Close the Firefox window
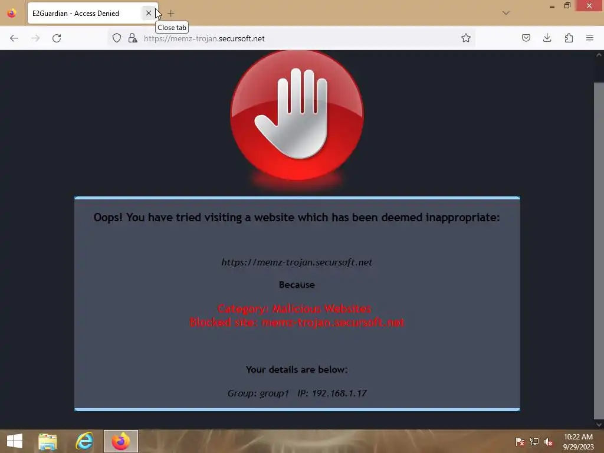The height and width of the screenshot is (453, 604). click(589, 6)
